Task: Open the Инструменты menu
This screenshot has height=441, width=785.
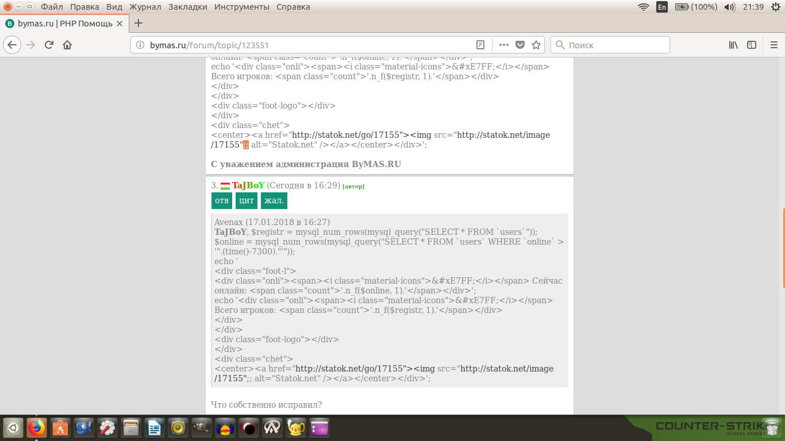Action: tap(241, 7)
